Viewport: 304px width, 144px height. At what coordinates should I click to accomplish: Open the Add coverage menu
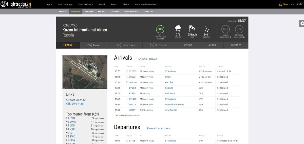pos(65,4)
